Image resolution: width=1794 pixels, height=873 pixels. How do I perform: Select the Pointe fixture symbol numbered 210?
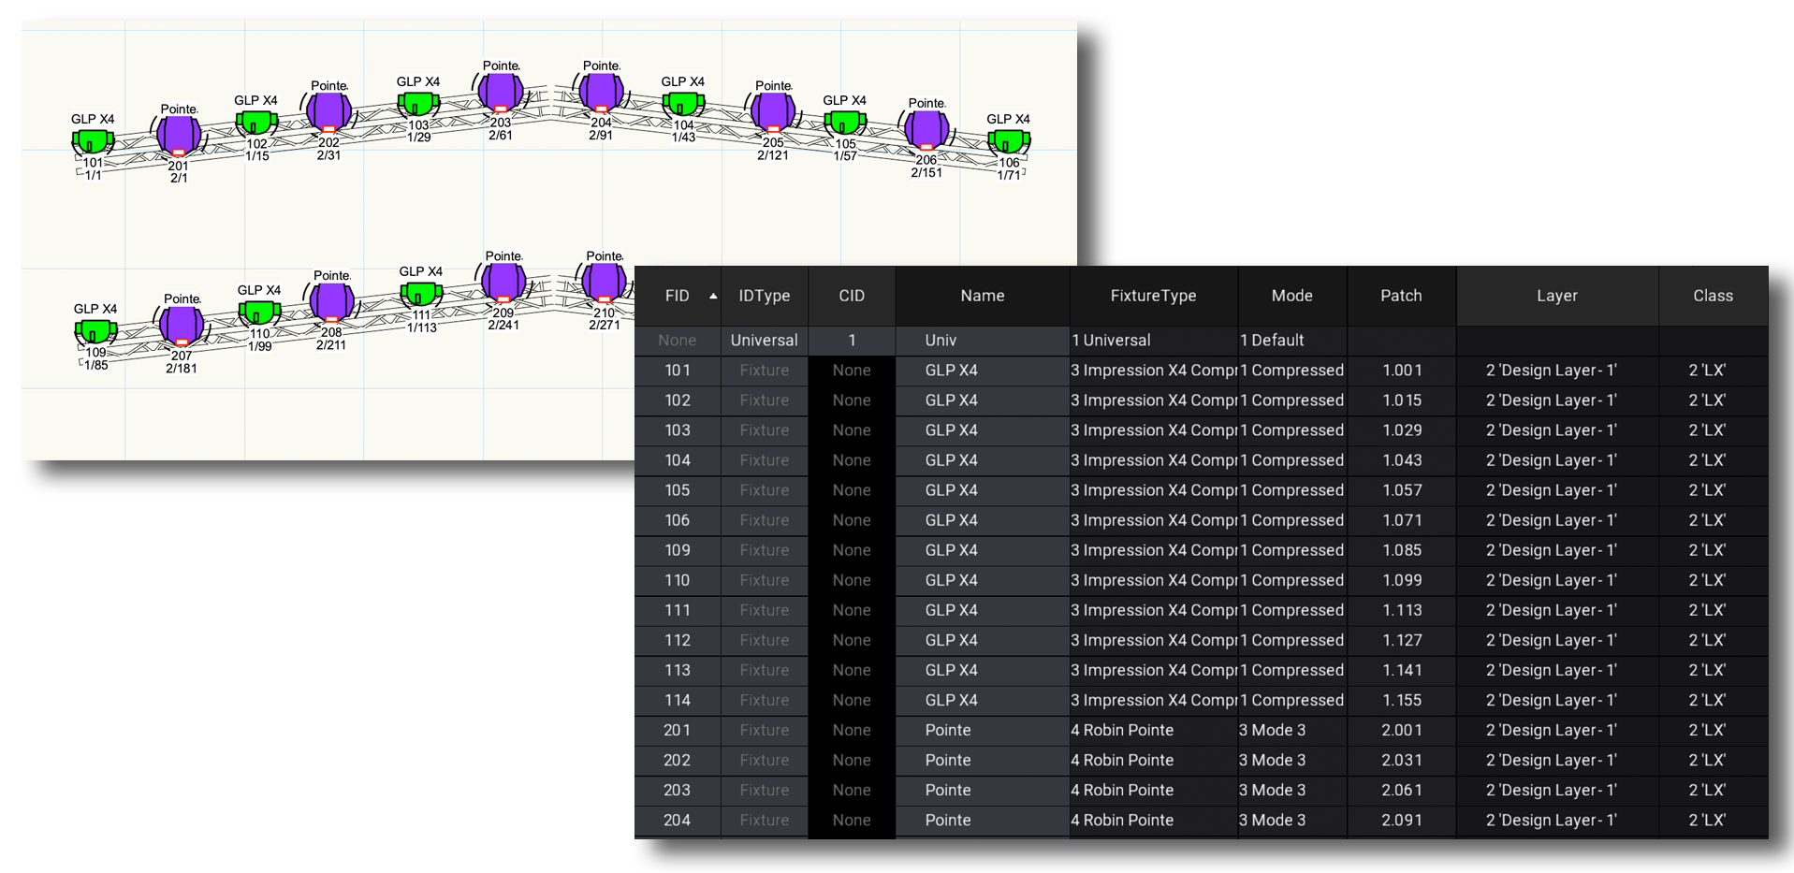(x=604, y=282)
